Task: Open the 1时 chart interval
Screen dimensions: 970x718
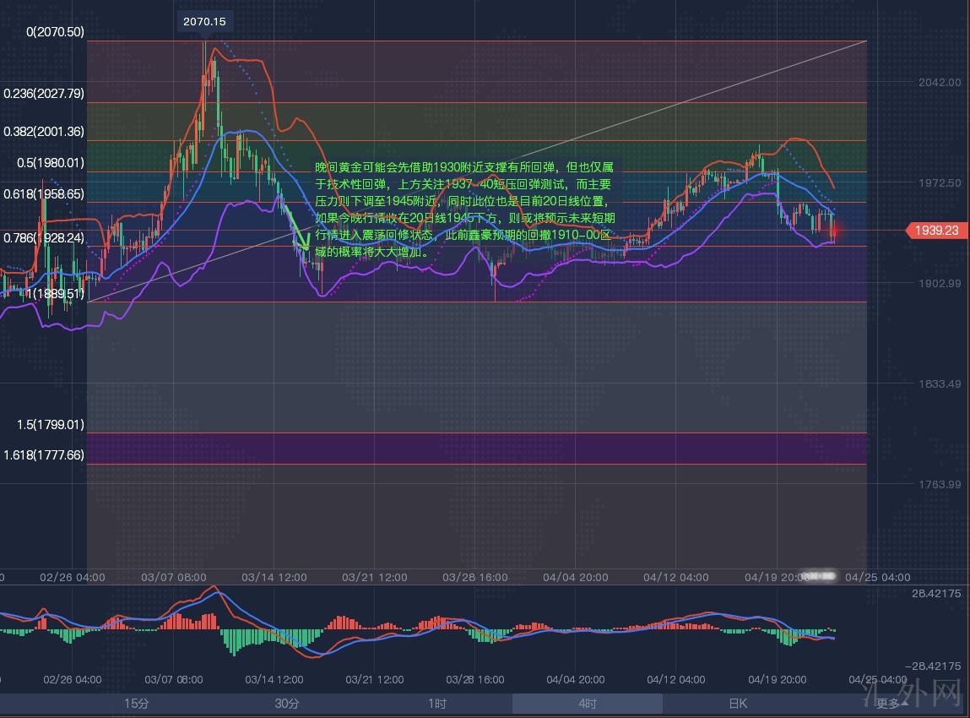Action: point(436,704)
